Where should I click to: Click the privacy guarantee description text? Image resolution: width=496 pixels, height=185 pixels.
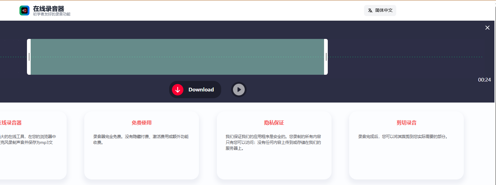[x=273, y=142]
